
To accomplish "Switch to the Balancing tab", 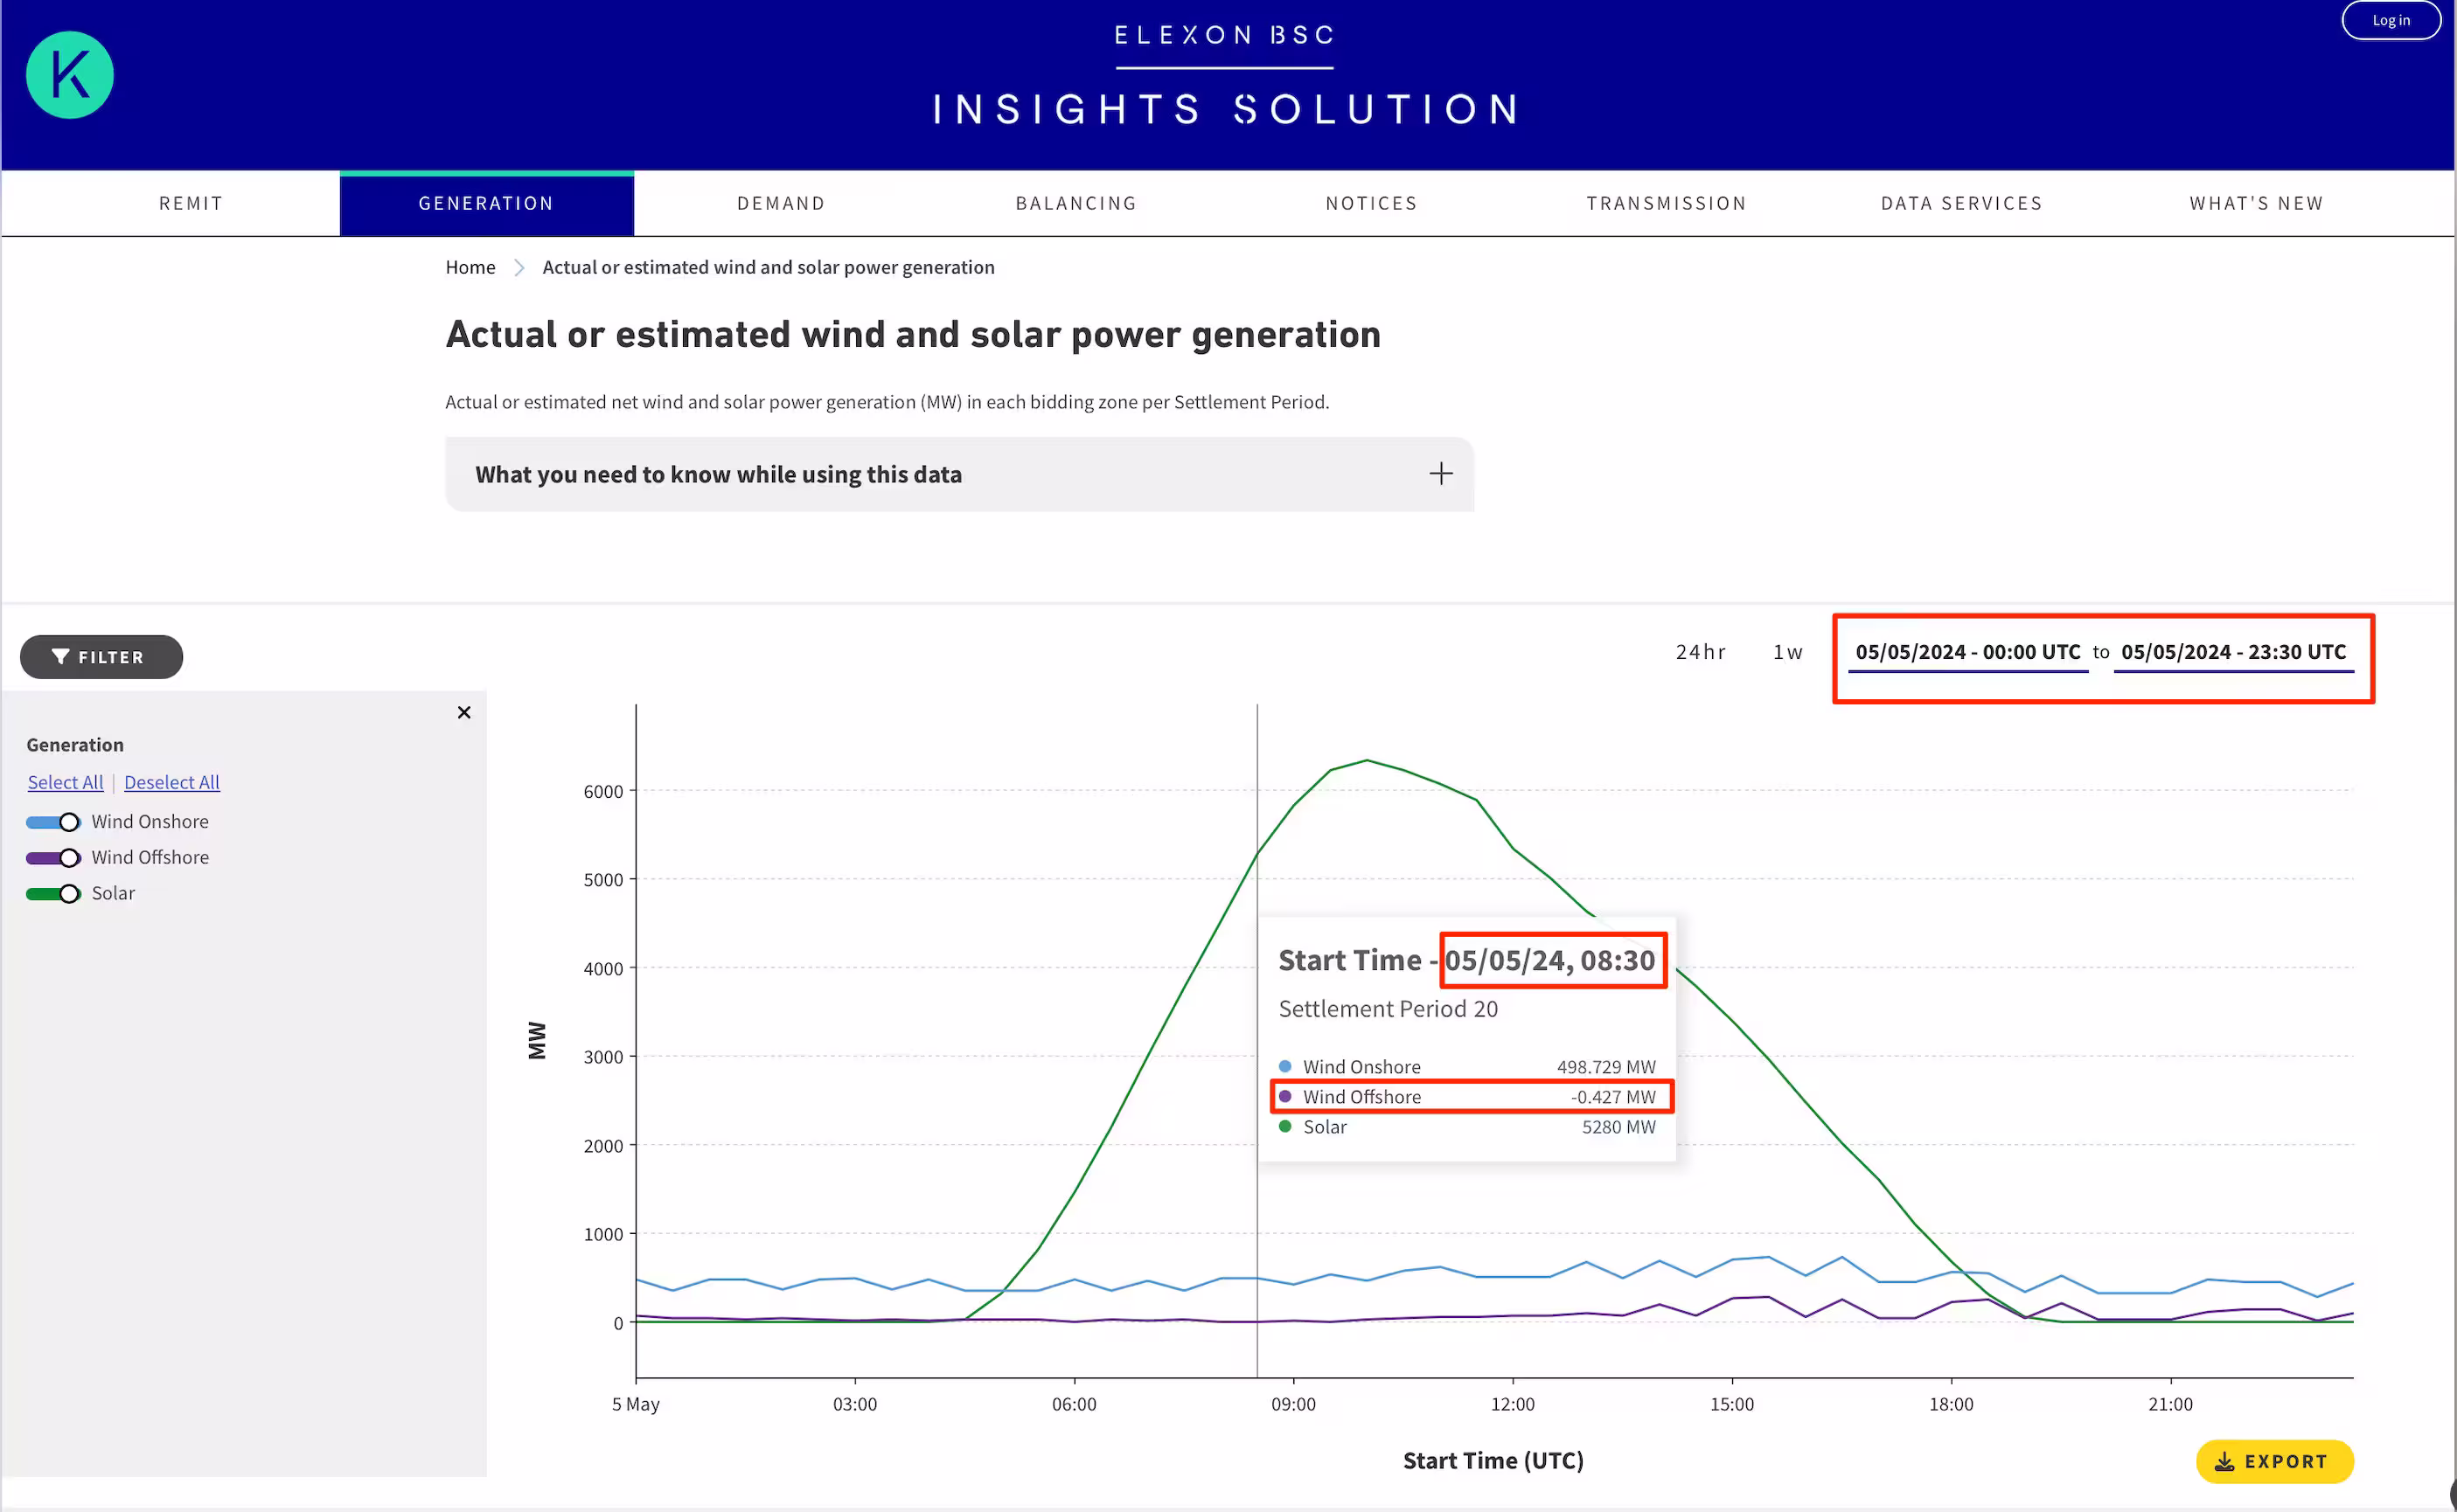I will coord(1076,203).
